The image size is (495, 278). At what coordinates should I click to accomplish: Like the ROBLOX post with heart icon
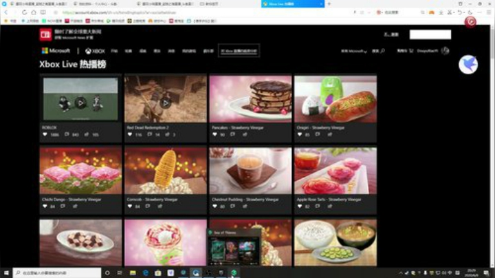point(45,135)
